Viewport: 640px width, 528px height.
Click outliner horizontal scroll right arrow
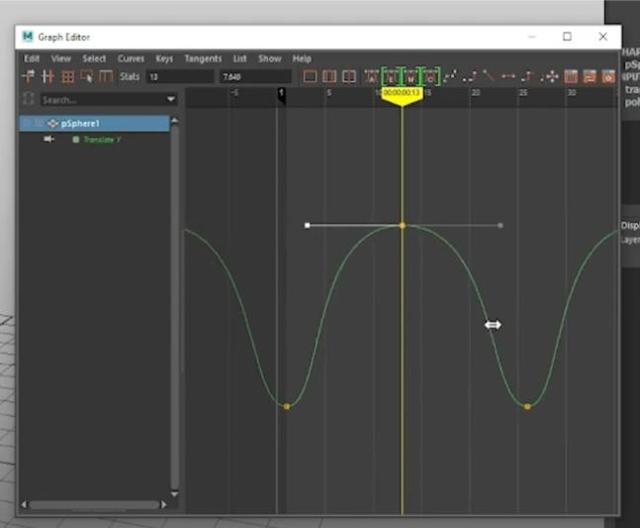point(163,504)
